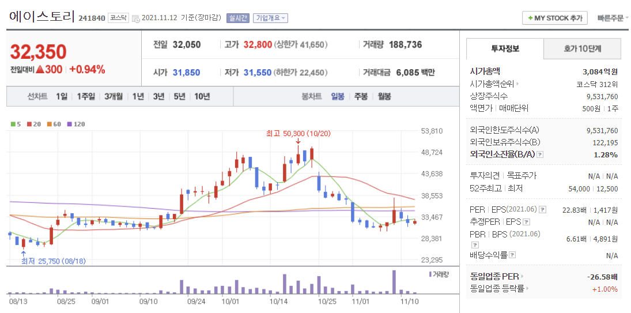This screenshot has height=313, width=631.
Task: Click the 실시간 real-time button
Action: 238,18
